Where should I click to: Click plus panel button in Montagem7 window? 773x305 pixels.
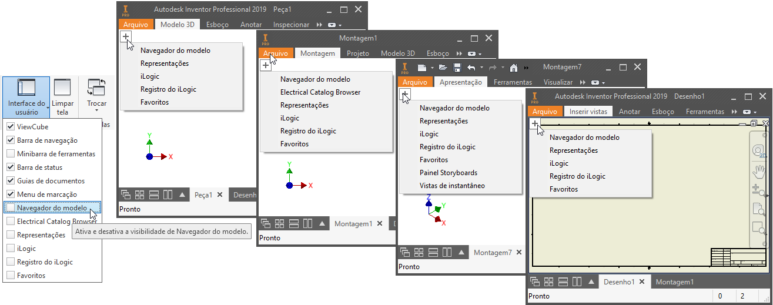pos(404,94)
